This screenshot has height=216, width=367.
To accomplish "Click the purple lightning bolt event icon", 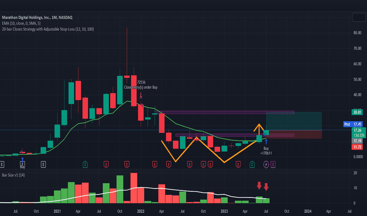I will coord(266,165).
